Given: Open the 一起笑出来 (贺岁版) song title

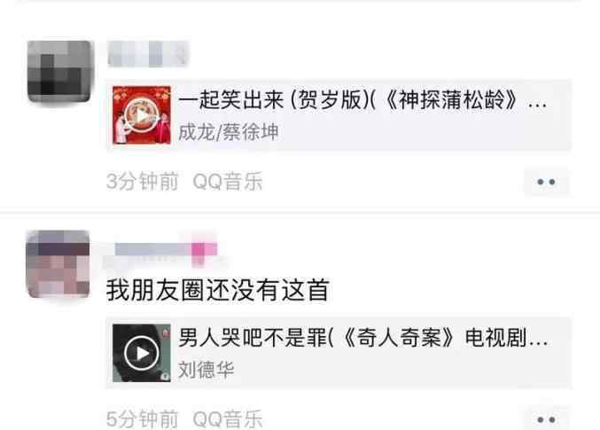Looking at the screenshot, I should (x=362, y=100).
